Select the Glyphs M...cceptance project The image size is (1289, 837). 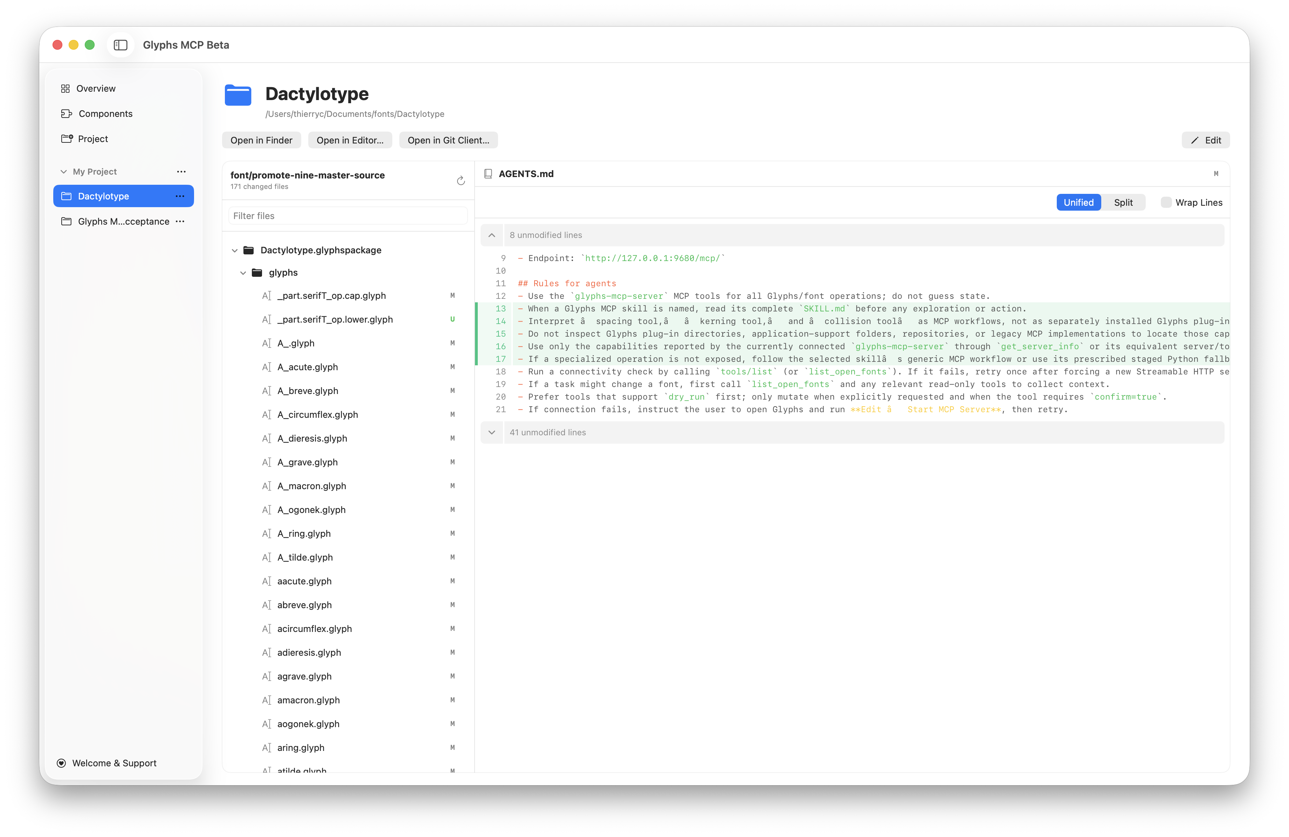124,221
